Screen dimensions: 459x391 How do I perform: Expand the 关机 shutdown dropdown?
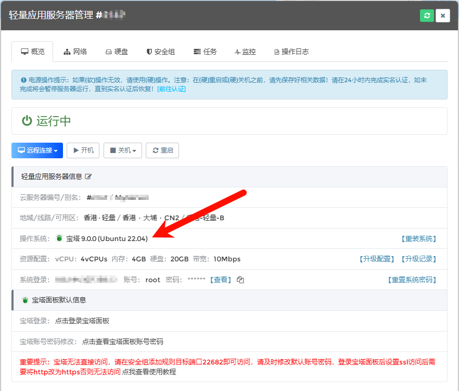(x=123, y=150)
